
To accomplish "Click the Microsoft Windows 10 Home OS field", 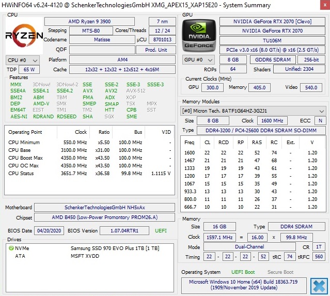I will [x=244, y=285].
